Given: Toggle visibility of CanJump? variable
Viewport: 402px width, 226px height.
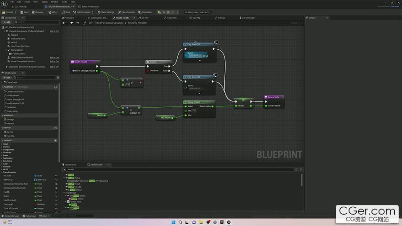Looking at the screenshot, I should (56, 205).
